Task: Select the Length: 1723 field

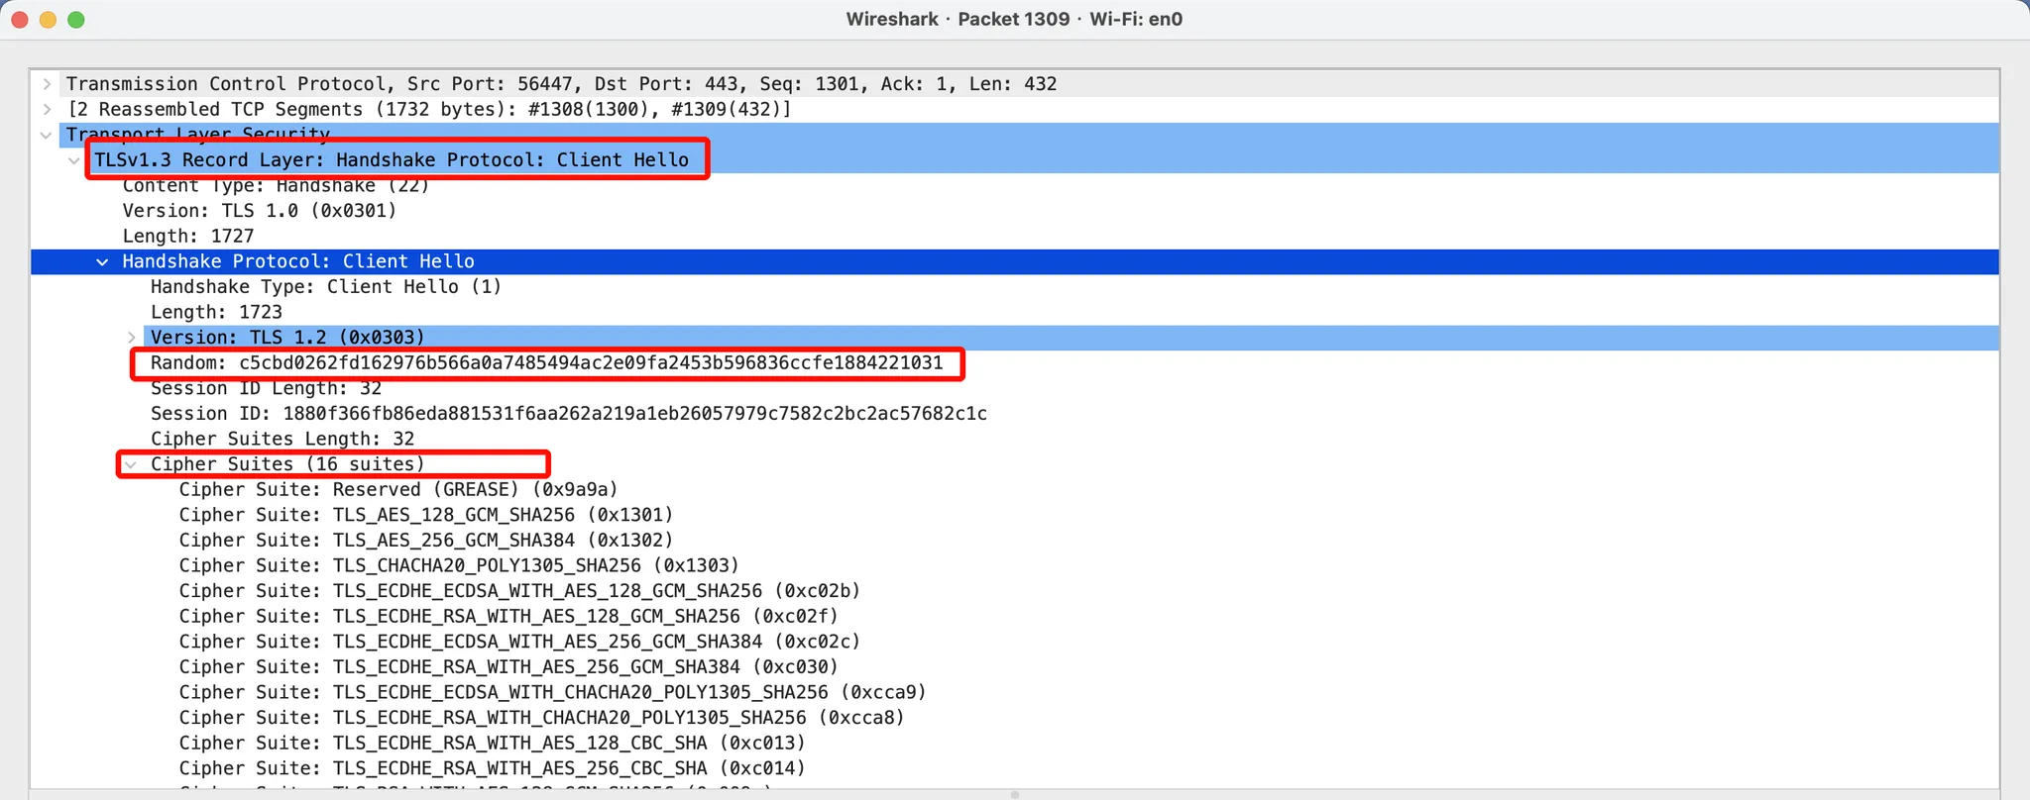Action: [x=216, y=312]
